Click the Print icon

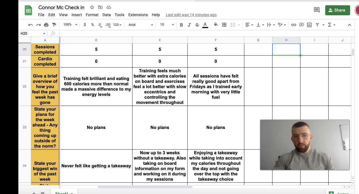(46, 25)
